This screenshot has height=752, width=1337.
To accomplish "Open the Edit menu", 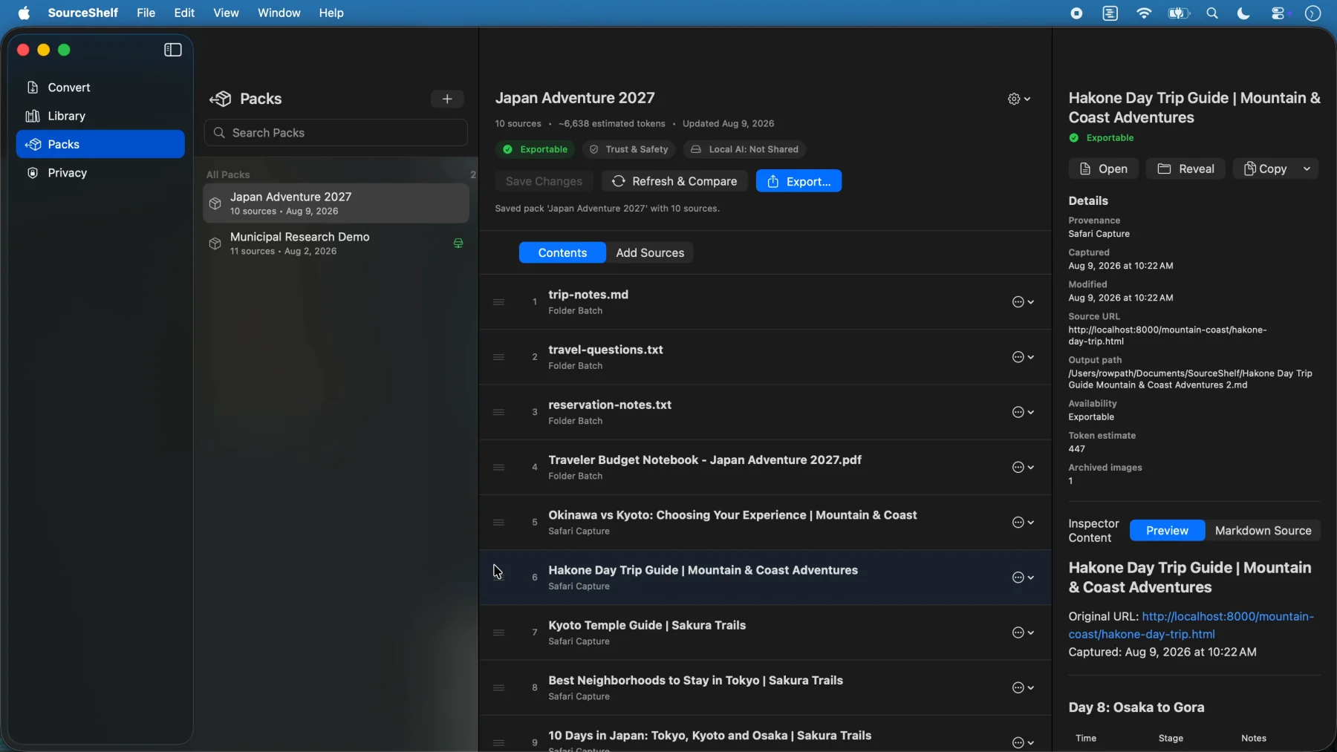I will (x=184, y=13).
